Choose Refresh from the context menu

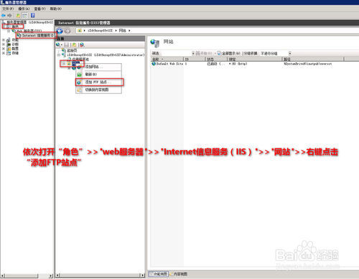(x=98, y=75)
